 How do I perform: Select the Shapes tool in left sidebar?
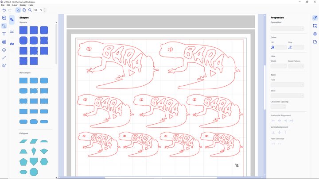[x=4, y=26]
